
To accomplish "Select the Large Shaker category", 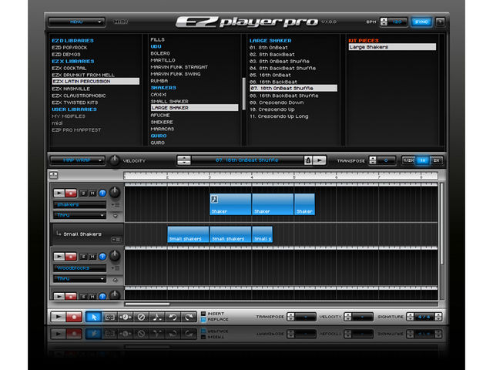I will (x=194, y=108).
